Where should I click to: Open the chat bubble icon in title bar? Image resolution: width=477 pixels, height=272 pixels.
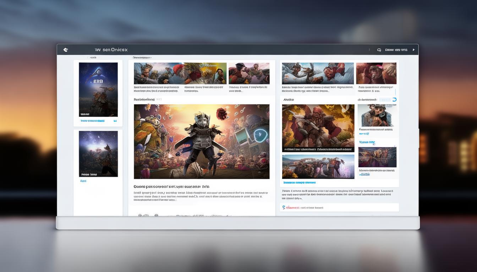(x=379, y=50)
